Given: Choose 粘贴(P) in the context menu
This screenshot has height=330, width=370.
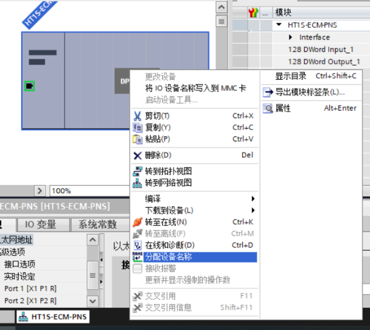Looking at the screenshot, I should click(195, 139).
